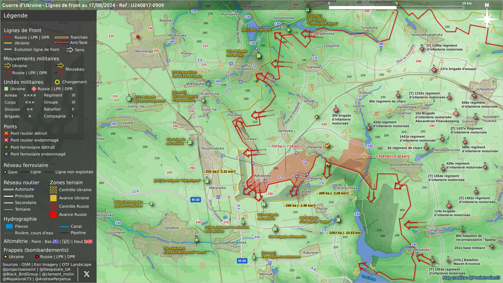Click the 47e brigade mécanisée unit marker
Viewport: 503px width, 283px height.
click(x=190, y=142)
